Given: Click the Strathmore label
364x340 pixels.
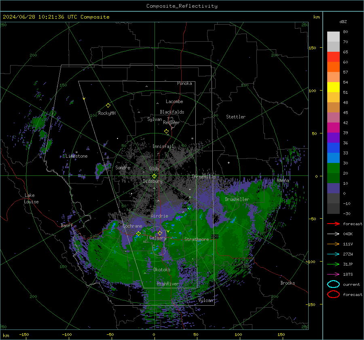Looking at the screenshot, I should (x=197, y=239).
